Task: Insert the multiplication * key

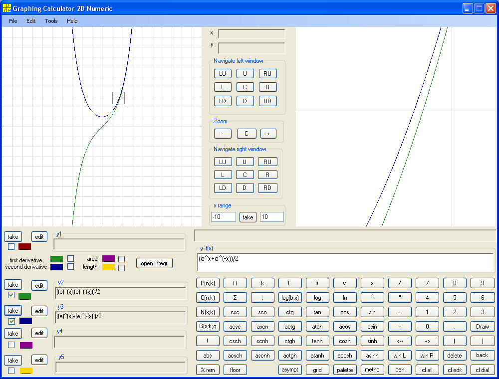Action: click(400, 298)
